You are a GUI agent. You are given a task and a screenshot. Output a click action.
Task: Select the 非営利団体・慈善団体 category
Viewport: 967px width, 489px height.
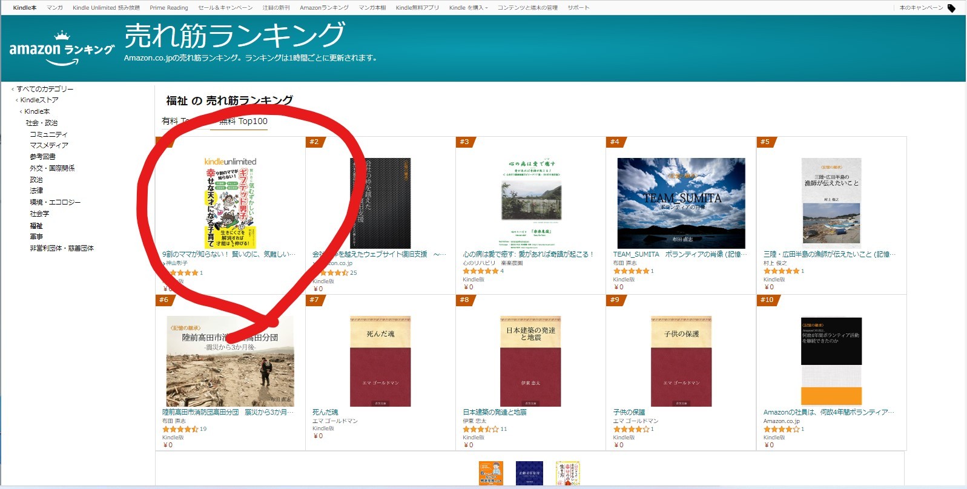coord(62,248)
